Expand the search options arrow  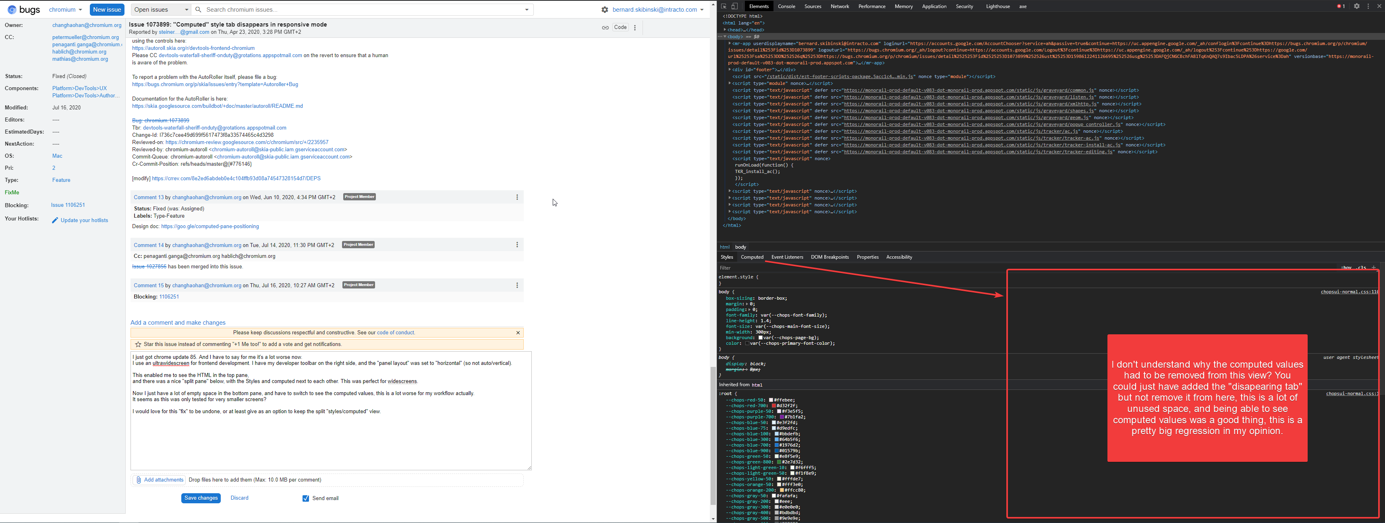click(x=527, y=10)
